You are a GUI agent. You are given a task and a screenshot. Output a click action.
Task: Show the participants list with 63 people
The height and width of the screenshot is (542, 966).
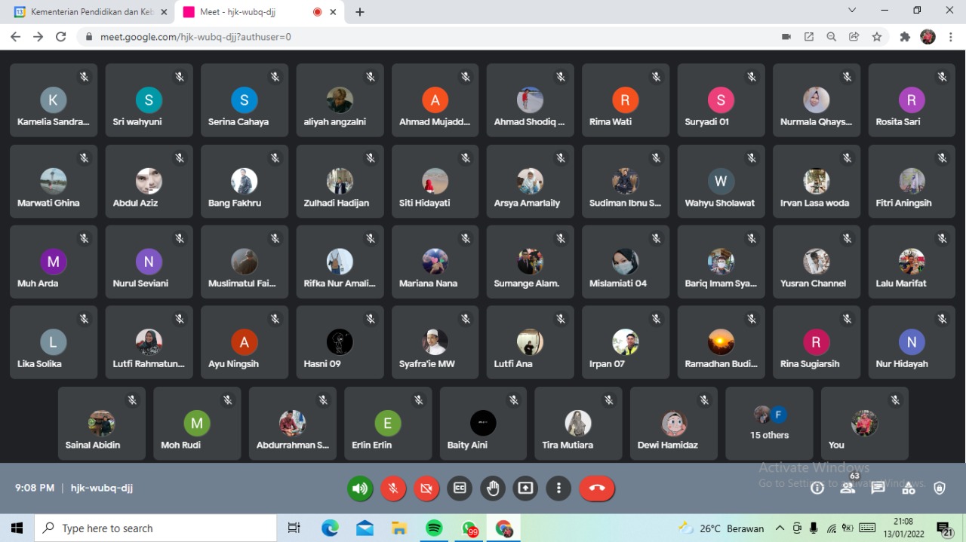(x=848, y=488)
